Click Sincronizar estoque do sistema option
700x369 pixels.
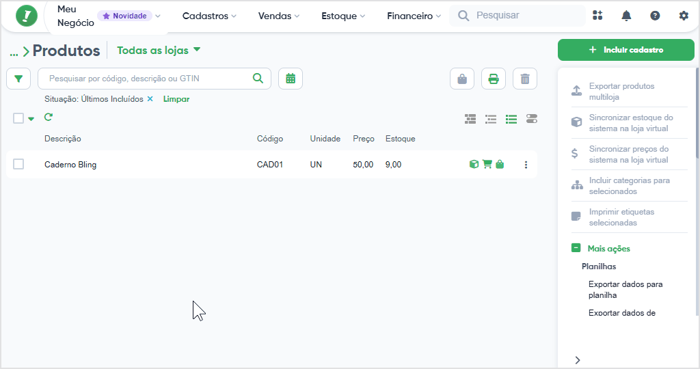click(x=631, y=123)
